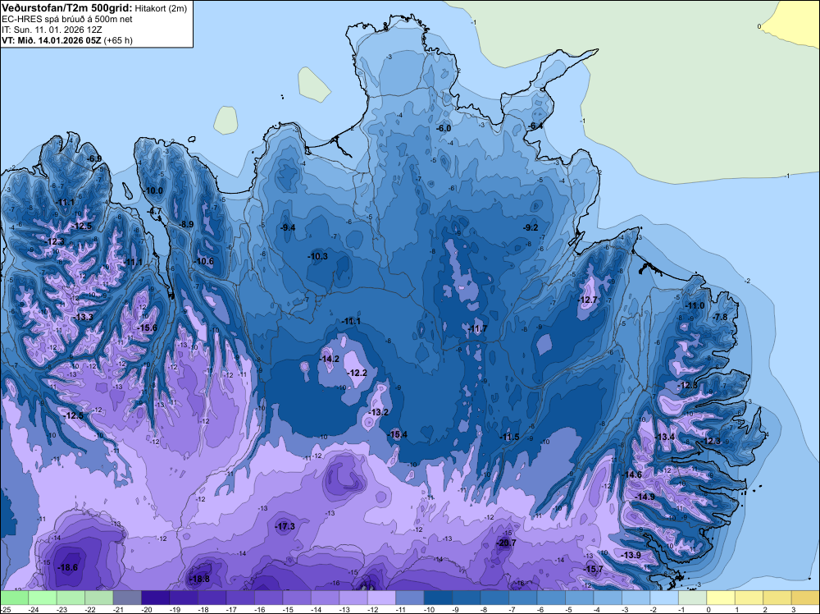The width and height of the screenshot is (820, 614).
Task: Select the yellow legend swatch for 2
Action: coord(777,598)
